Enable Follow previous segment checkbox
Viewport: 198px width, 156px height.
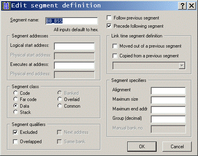coord(109,18)
